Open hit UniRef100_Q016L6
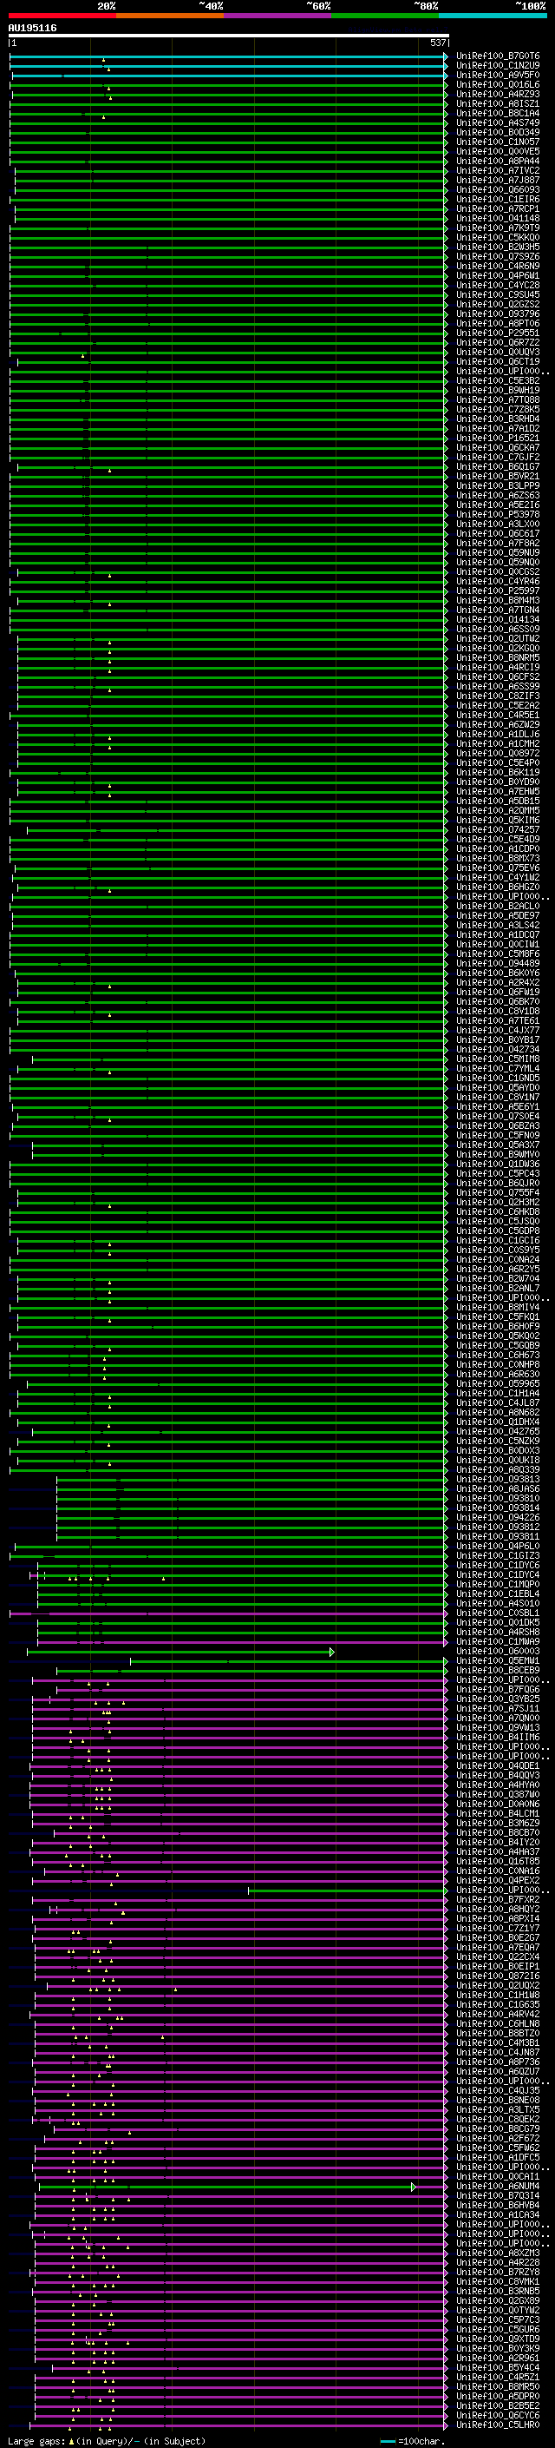Image resolution: width=555 pixels, height=2448 pixels. click(x=498, y=84)
